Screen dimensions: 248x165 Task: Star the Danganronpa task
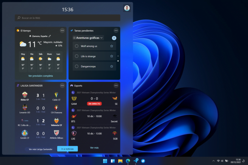pos(112,66)
